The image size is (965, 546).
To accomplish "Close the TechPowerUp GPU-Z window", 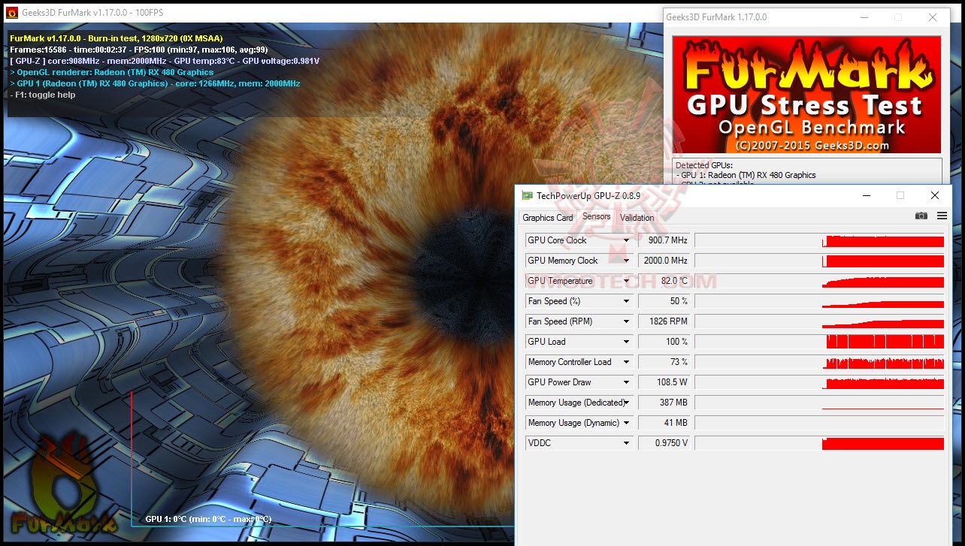I will click(x=934, y=195).
